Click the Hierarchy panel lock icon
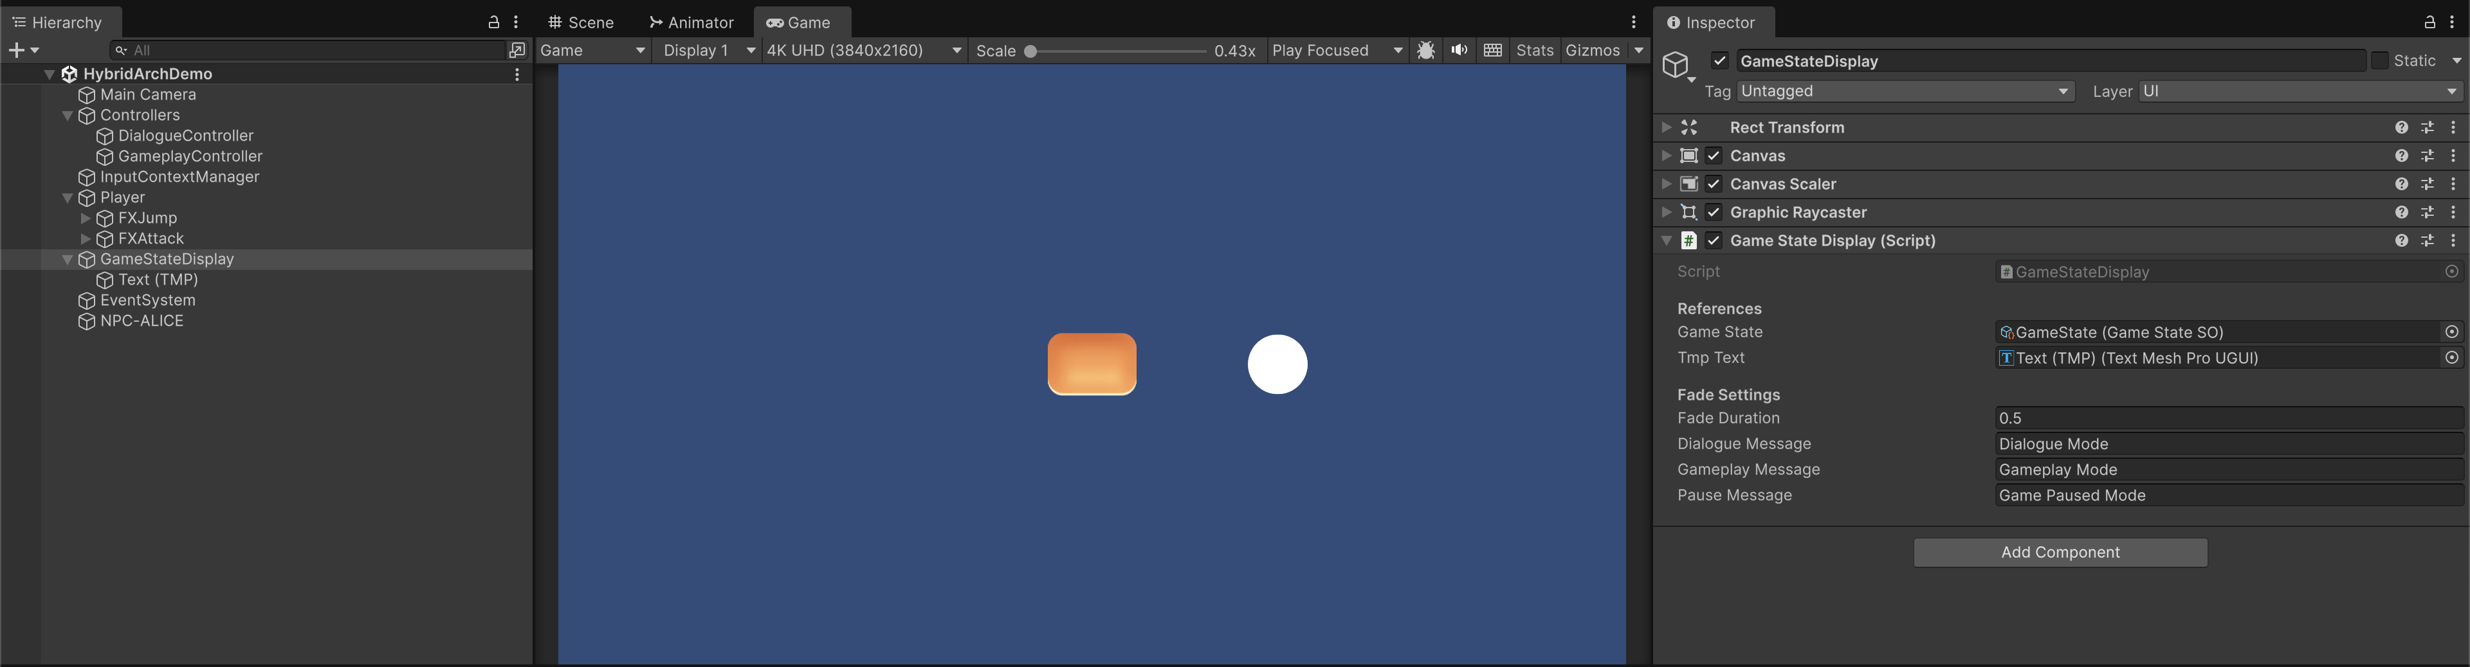The width and height of the screenshot is (2470, 667). (x=494, y=22)
